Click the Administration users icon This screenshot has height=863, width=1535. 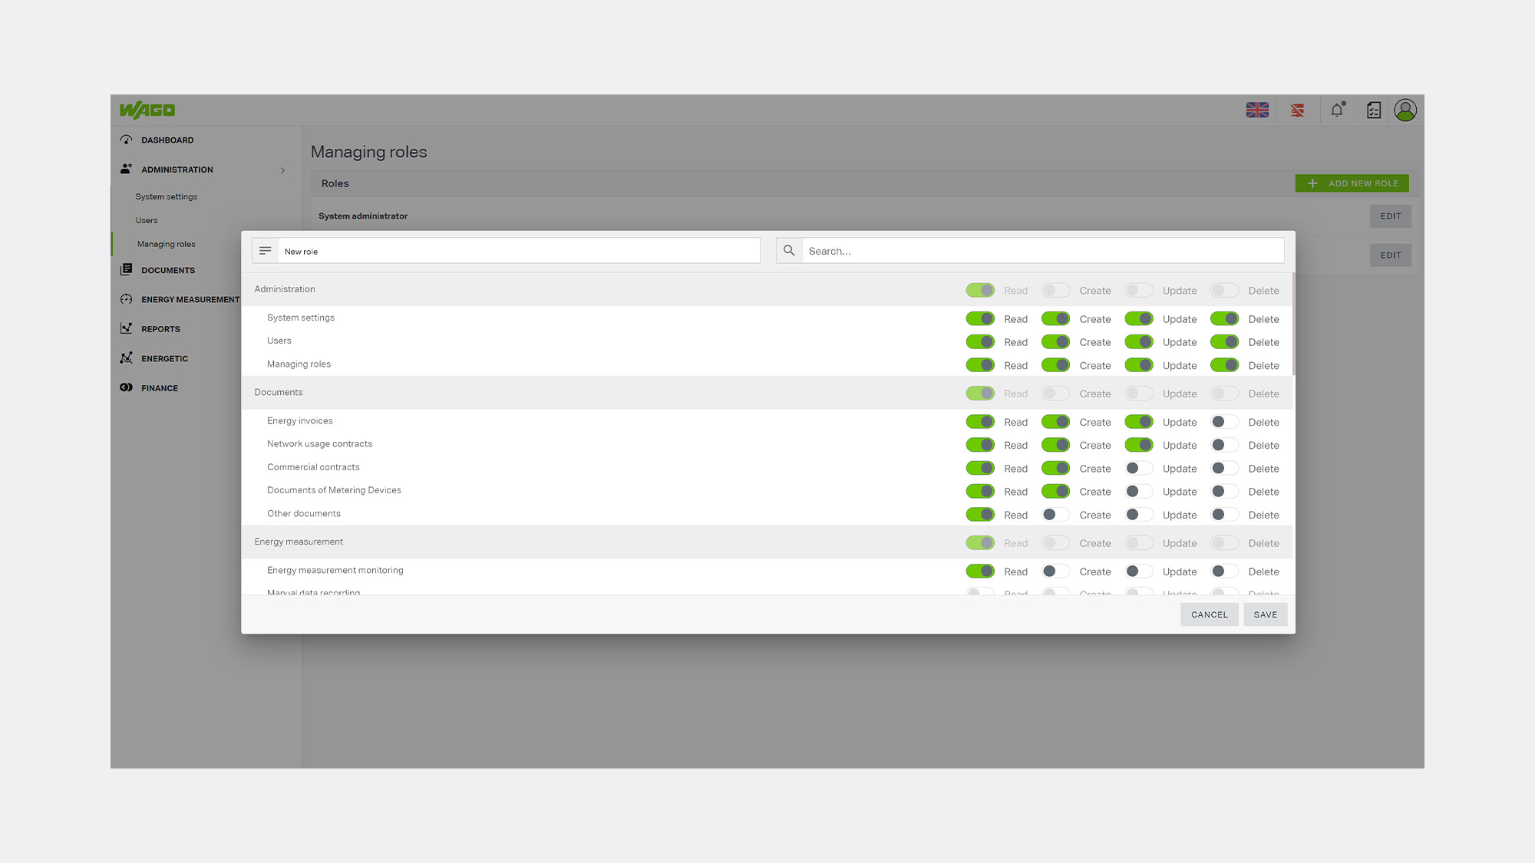click(x=127, y=169)
